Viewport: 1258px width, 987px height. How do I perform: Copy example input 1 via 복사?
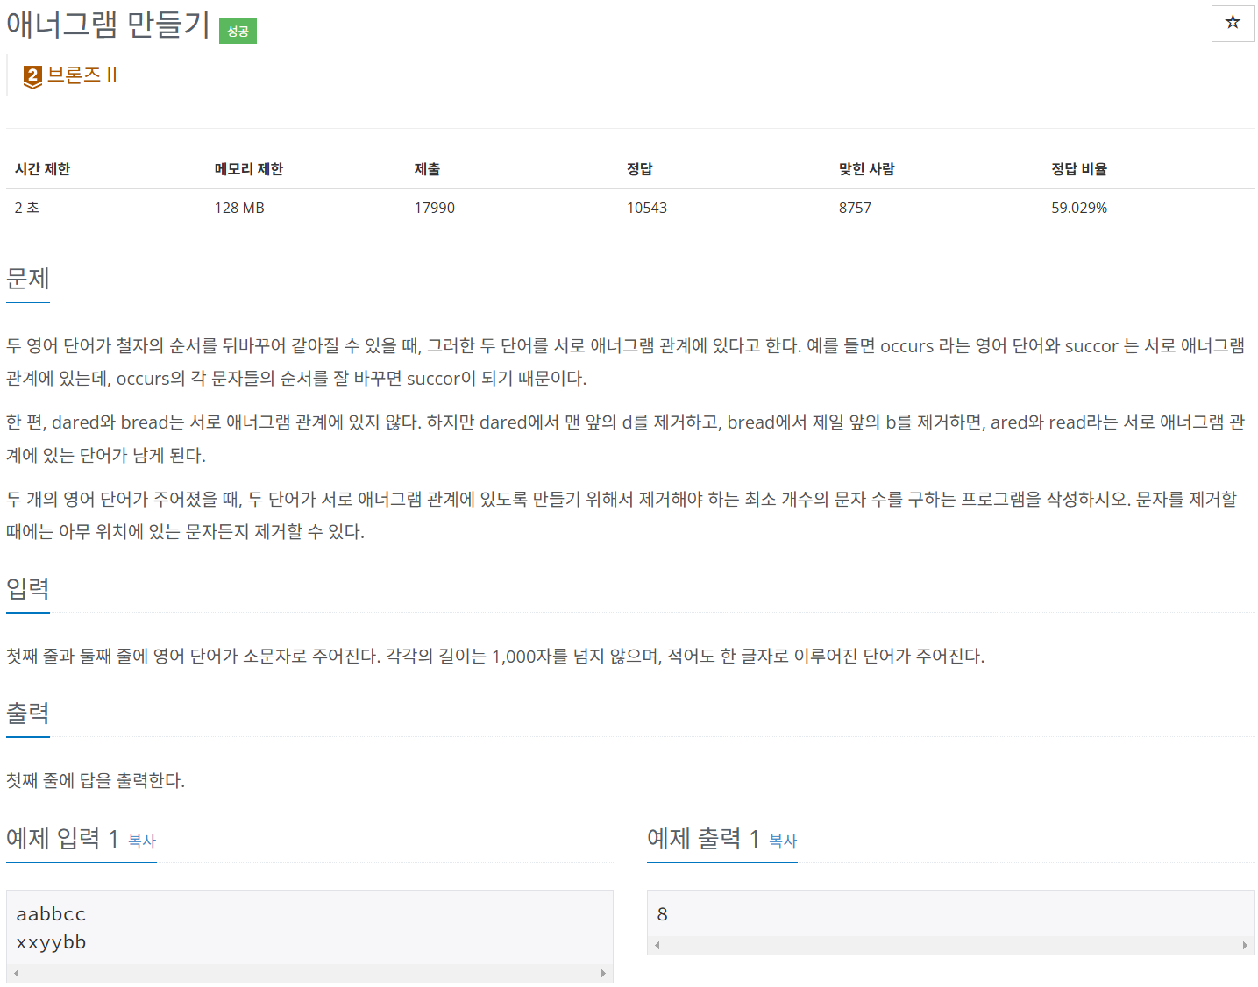(x=142, y=841)
